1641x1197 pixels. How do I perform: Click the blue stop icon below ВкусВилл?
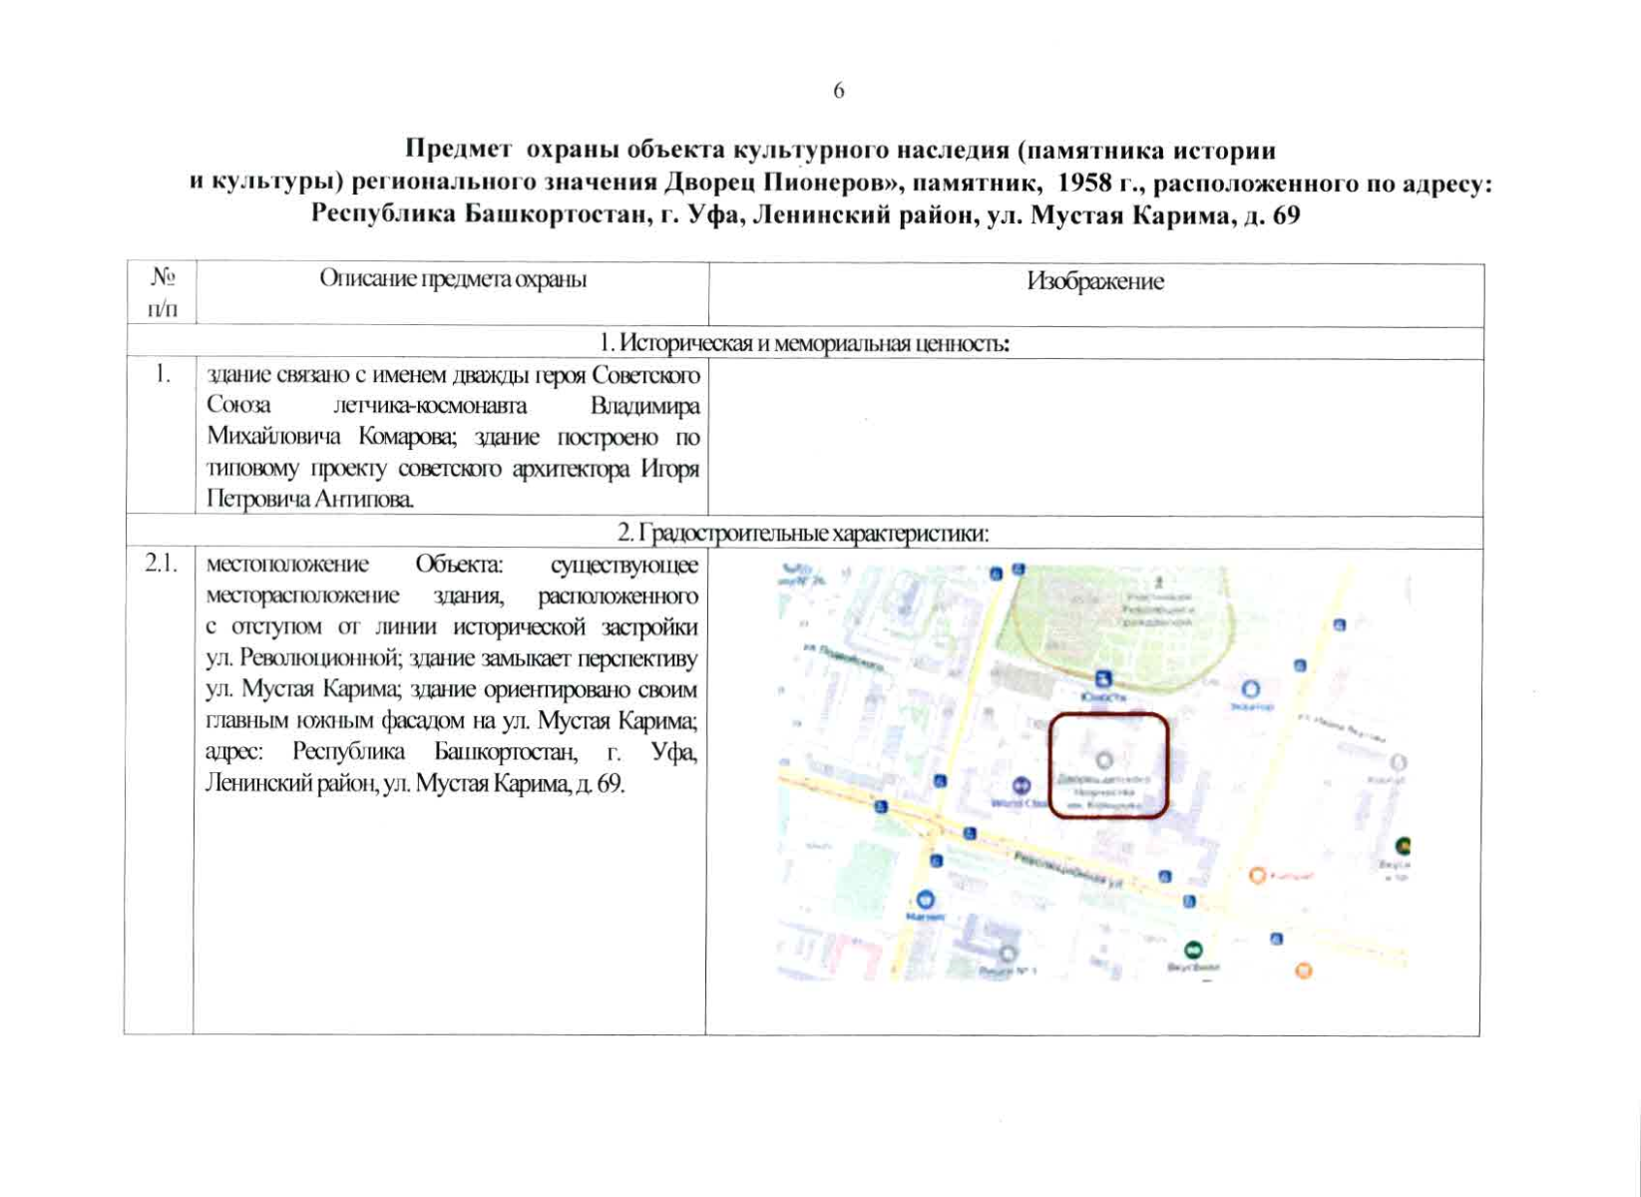pyautogui.click(x=1276, y=938)
